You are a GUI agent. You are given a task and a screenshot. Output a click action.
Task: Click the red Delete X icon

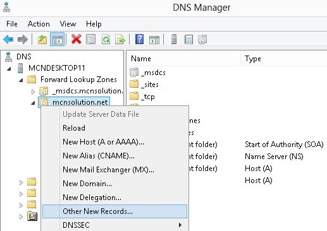[77, 39]
